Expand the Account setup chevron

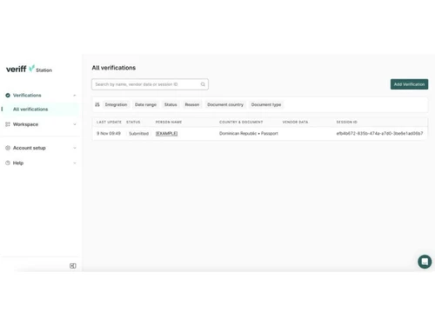[x=75, y=148]
